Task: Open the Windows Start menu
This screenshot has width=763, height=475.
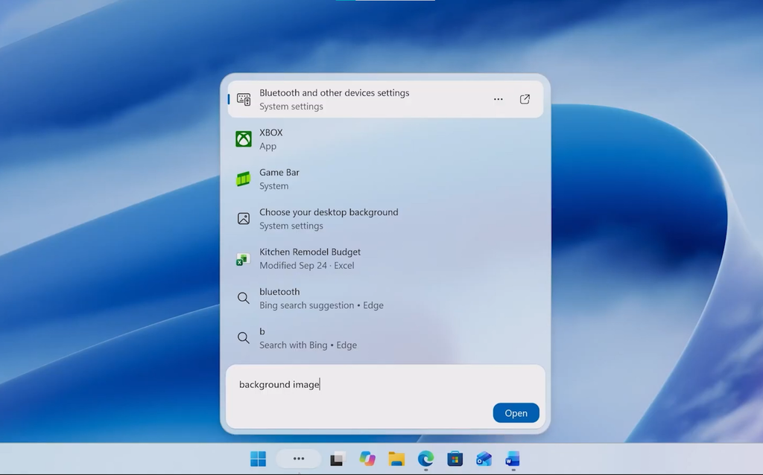Action: coord(259,459)
